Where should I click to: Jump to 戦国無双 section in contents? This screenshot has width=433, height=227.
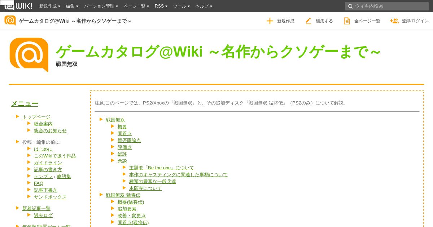click(115, 120)
